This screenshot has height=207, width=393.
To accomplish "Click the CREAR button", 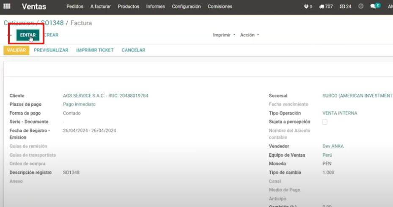I will click(x=51, y=35).
